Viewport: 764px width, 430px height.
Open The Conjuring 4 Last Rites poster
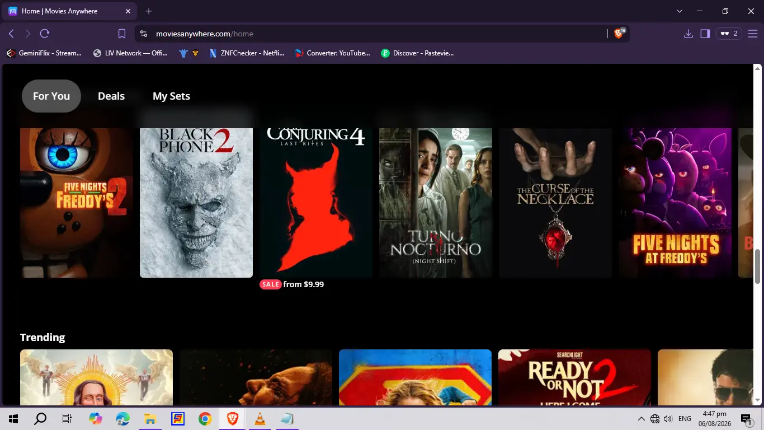(x=316, y=203)
